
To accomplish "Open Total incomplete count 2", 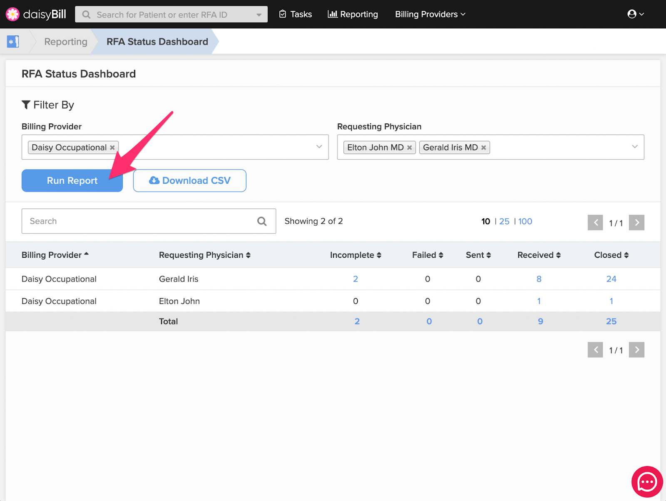I will 357,321.
